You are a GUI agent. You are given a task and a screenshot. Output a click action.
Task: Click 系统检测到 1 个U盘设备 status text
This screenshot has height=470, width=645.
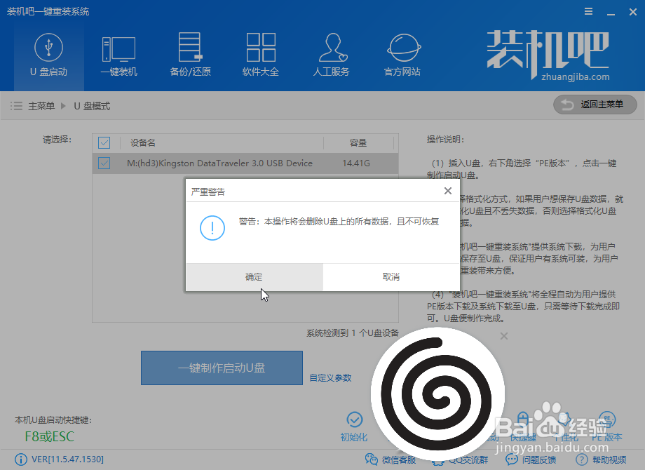pos(353,333)
